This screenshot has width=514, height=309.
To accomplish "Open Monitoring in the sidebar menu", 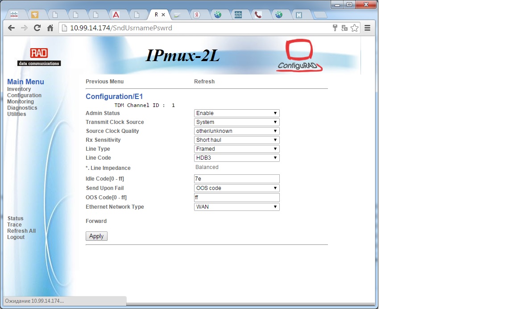I will pyautogui.click(x=21, y=102).
